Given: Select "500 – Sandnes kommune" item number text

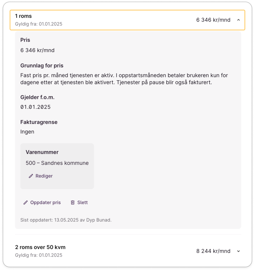Looking at the screenshot, I should [57, 163].
